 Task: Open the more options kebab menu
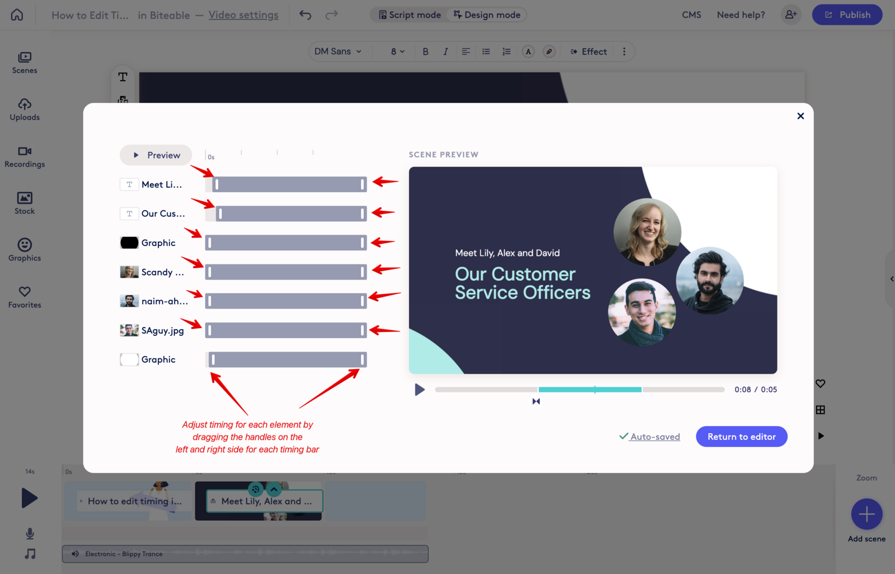pos(624,51)
